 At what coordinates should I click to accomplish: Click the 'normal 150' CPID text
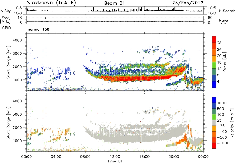coord(38,29)
